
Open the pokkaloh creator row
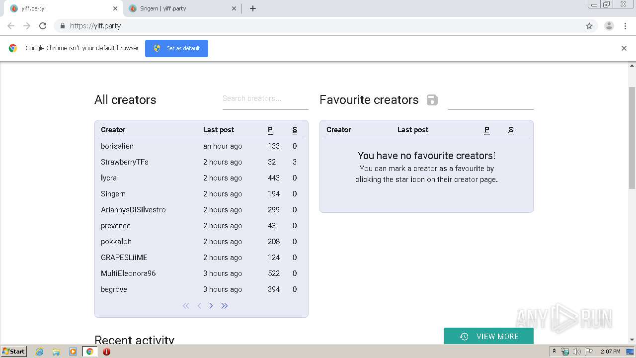(x=201, y=242)
